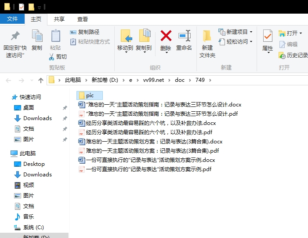The image size is (308, 238).
Task: Switch to the View (查看) tab
Action: click(82, 19)
